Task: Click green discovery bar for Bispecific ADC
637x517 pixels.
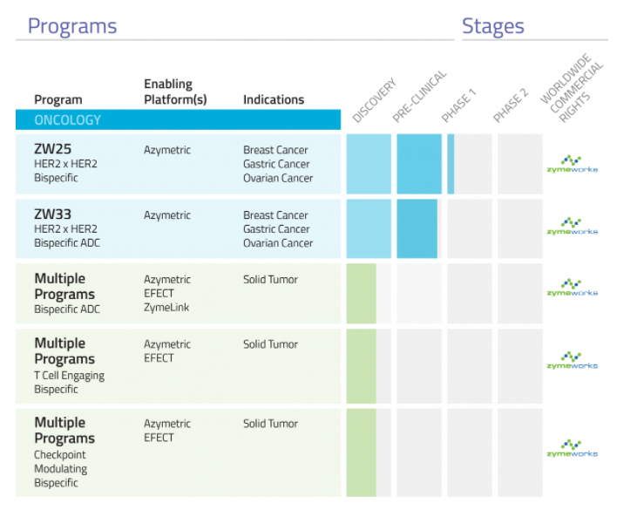Action: (361, 294)
